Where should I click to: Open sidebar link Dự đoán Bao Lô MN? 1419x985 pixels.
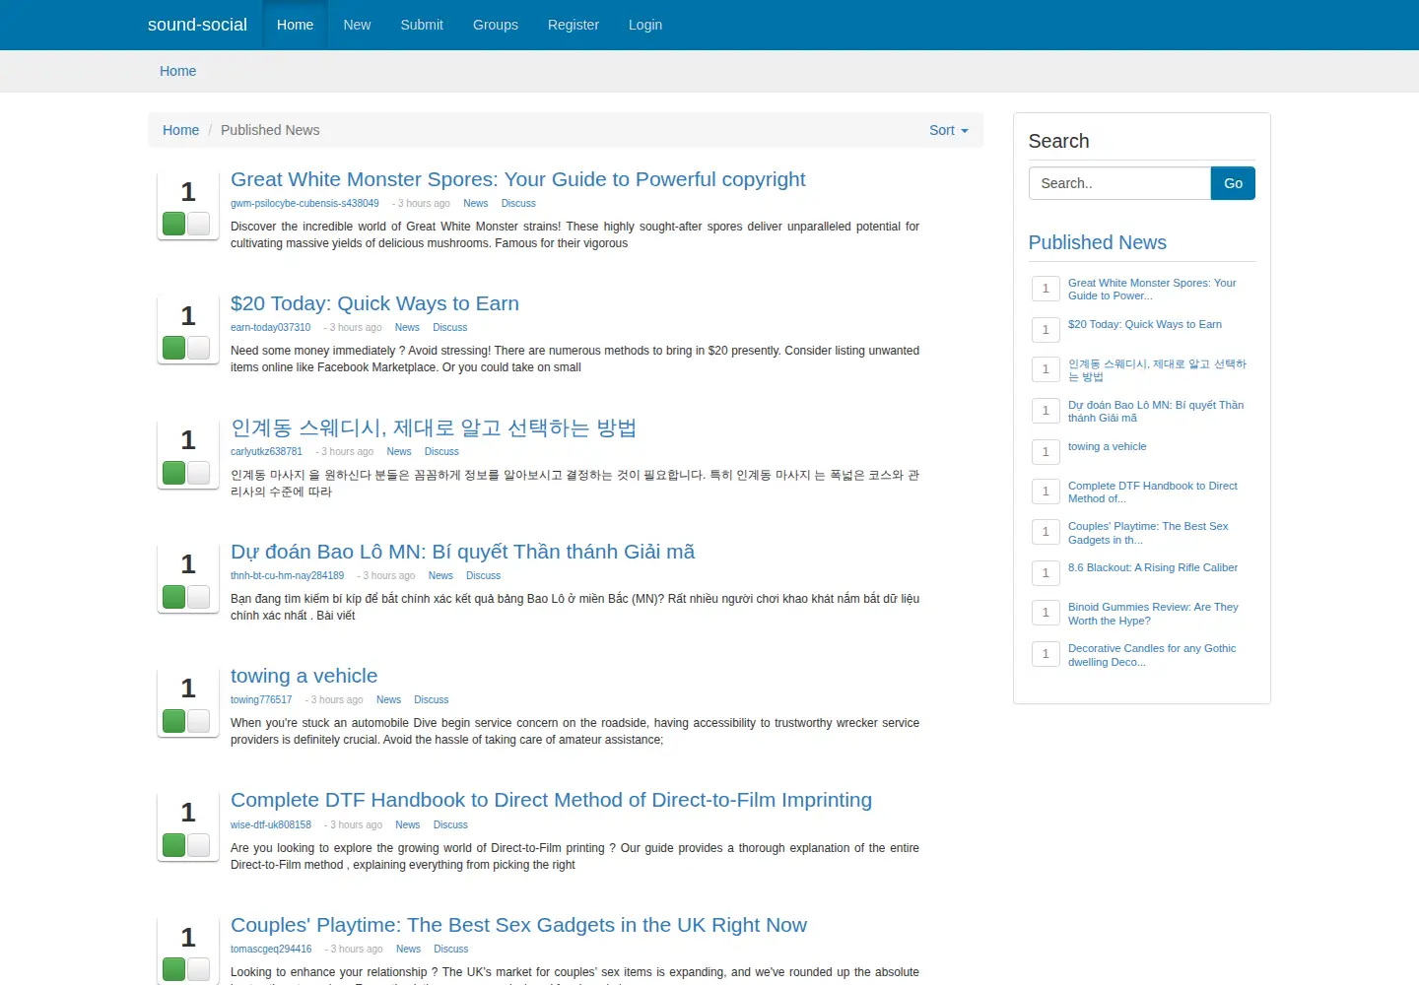point(1156,411)
